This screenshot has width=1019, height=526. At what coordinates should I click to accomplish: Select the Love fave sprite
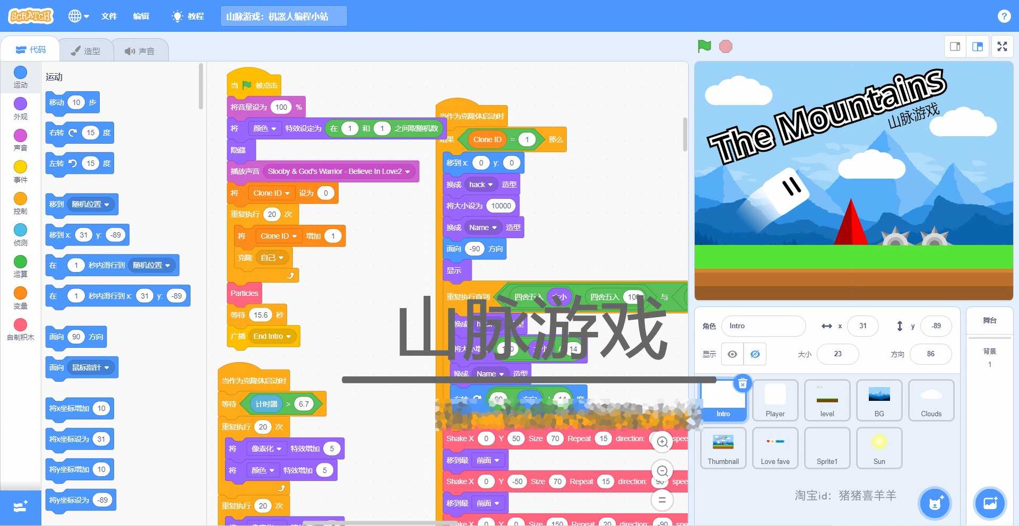pos(775,448)
